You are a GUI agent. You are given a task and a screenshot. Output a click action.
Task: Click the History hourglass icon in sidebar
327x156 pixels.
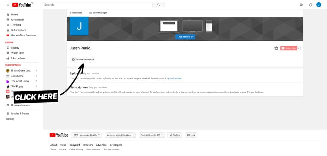(x=8, y=48)
